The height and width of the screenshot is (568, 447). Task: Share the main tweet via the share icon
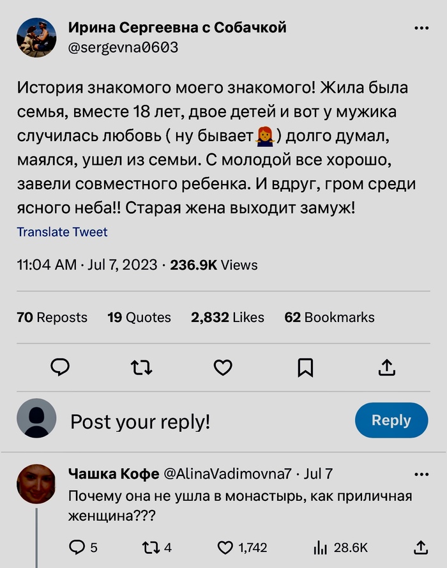click(x=387, y=367)
